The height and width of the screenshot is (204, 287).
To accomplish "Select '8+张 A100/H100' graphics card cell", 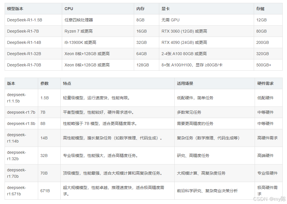I will coord(206,65).
